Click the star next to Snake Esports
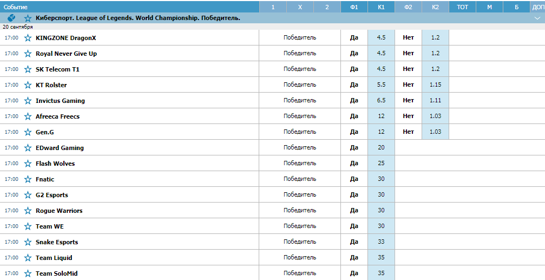The height and width of the screenshot is (280, 545). 28,242
